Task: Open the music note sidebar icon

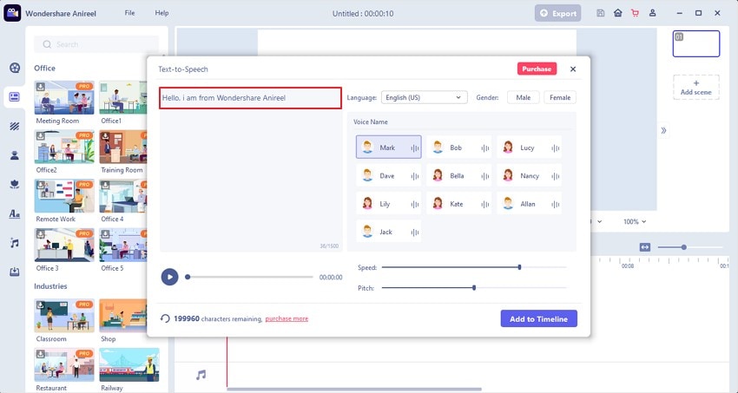Action: tap(15, 243)
